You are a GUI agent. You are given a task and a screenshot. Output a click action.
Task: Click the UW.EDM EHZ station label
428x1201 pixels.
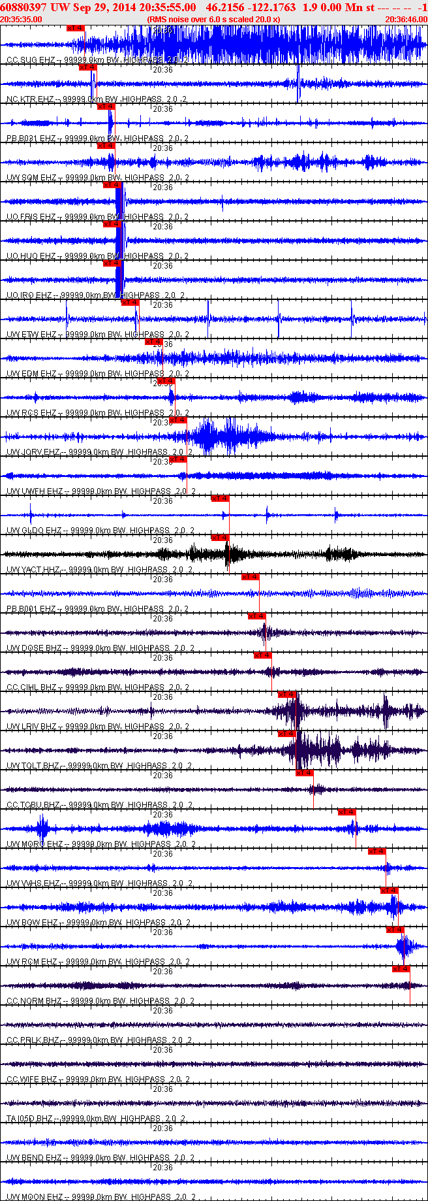pyautogui.click(x=31, y=374)
